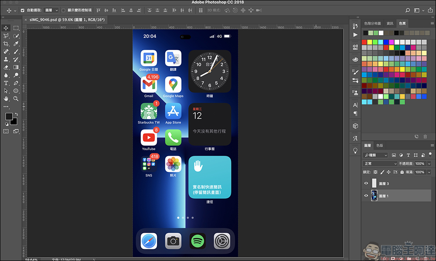Screen dimensions: 436x261
Task: Open the Actions panel play icon
Action: click(x=355, y=35)
